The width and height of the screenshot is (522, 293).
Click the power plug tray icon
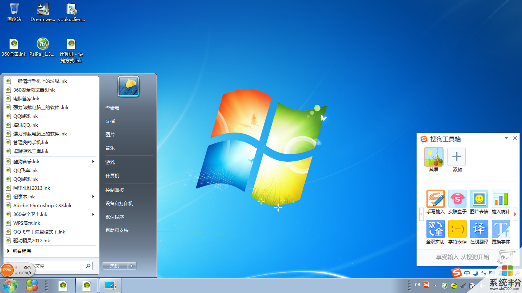point(472,285)
